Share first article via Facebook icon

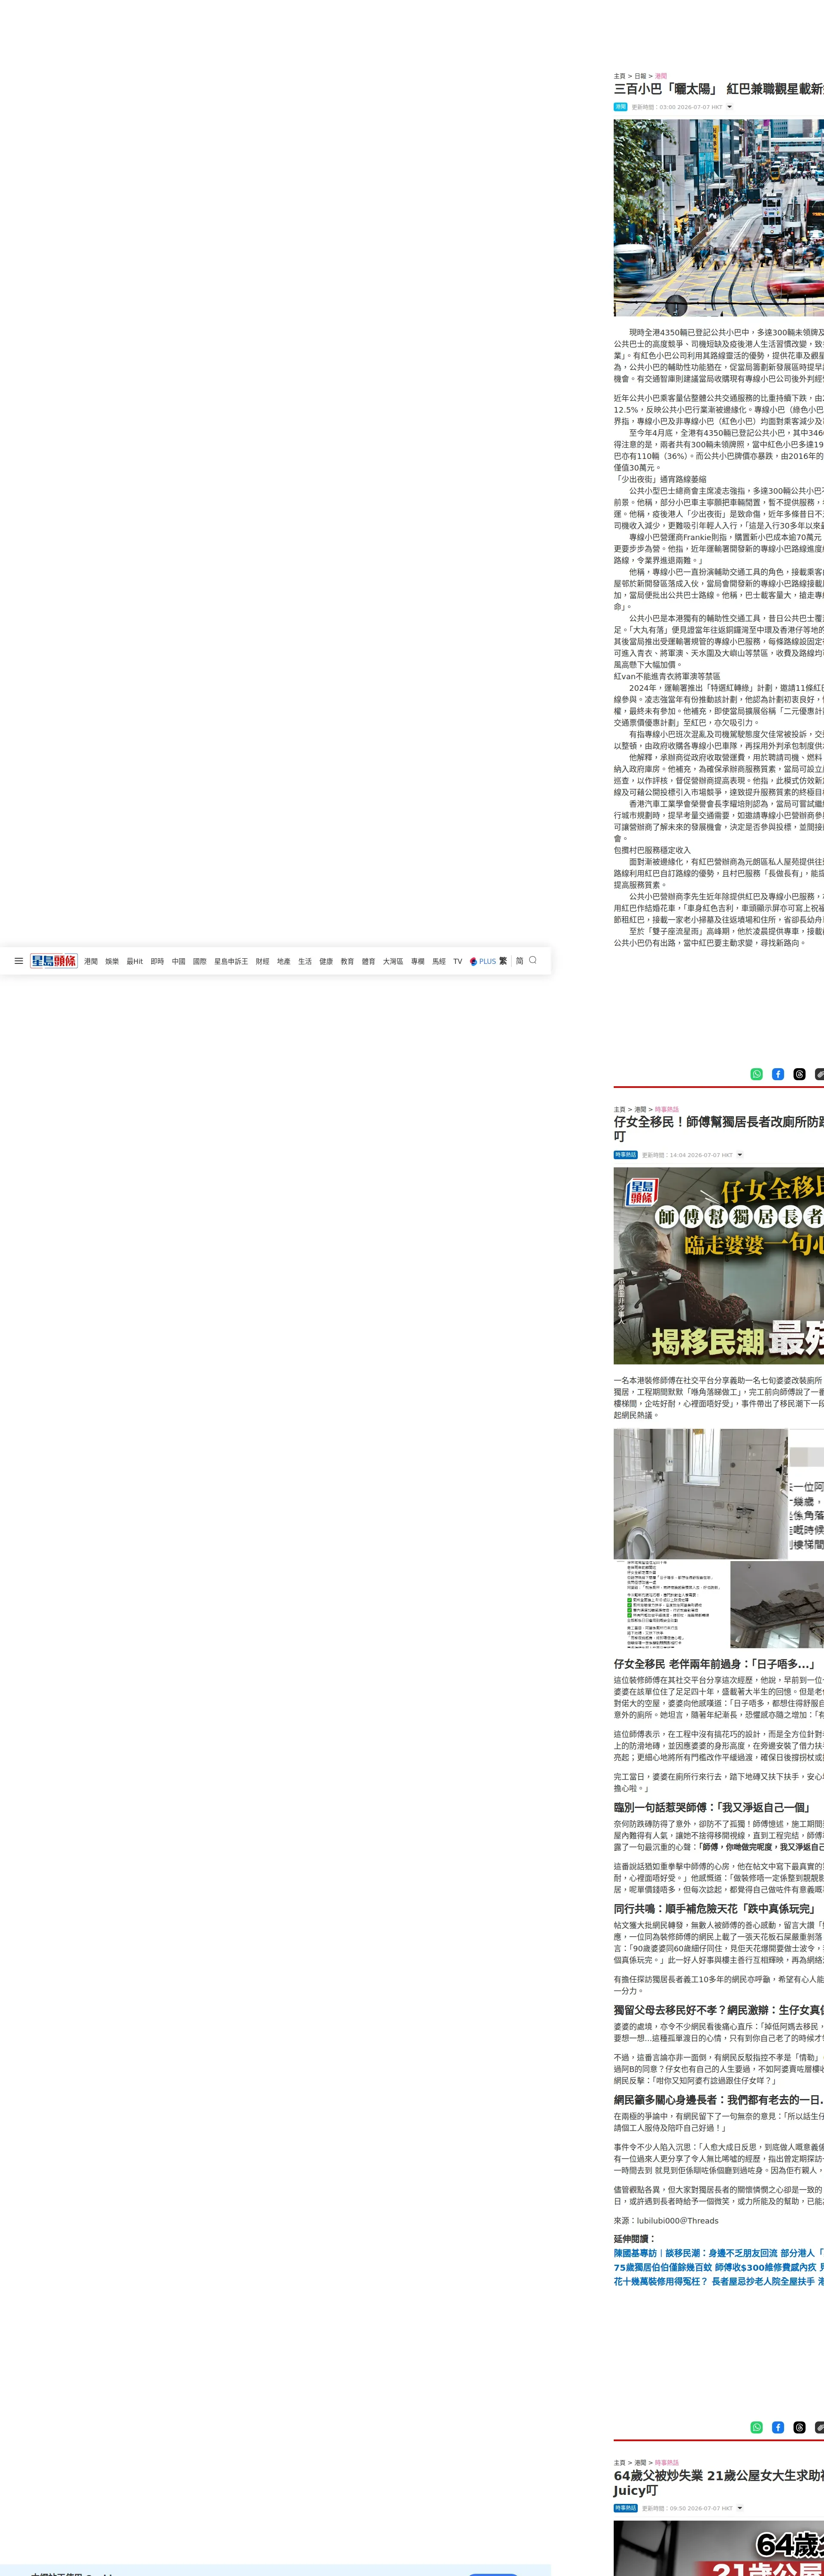778,1074
